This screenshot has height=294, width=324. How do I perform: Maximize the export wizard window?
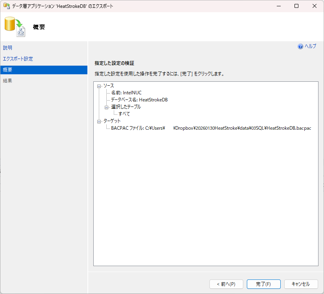pos(296,6)
